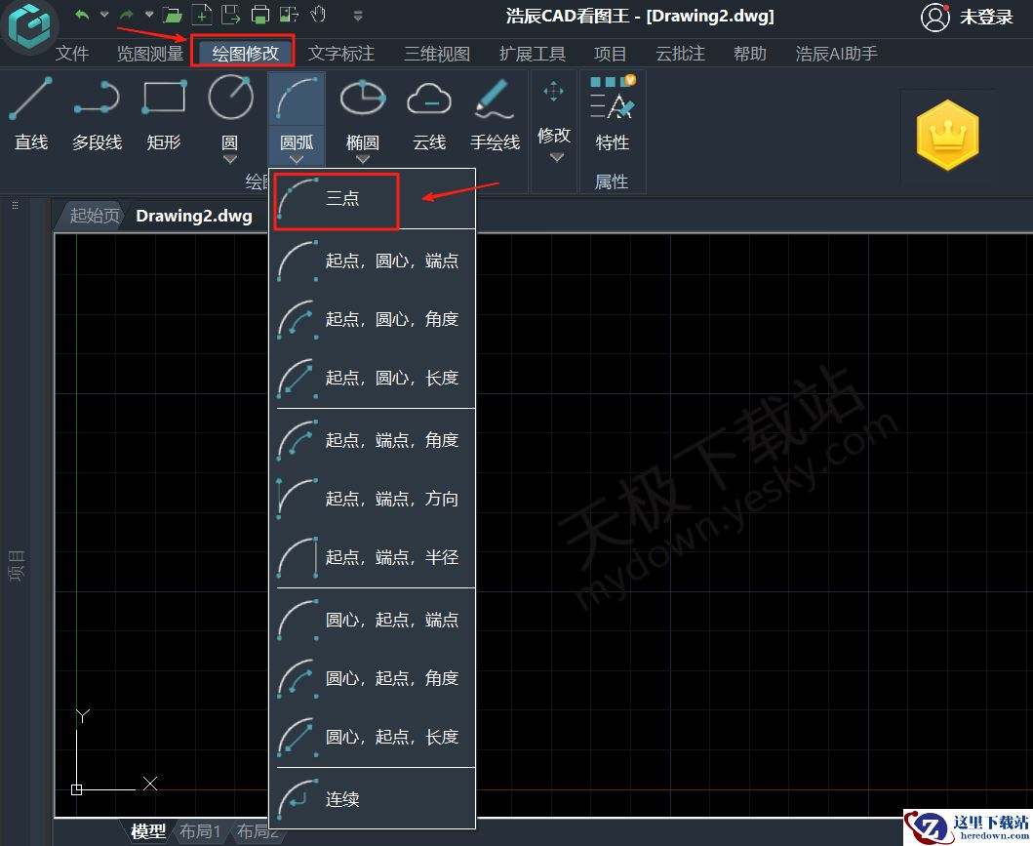Click the redo arrow icon

[x=127, y=15]
